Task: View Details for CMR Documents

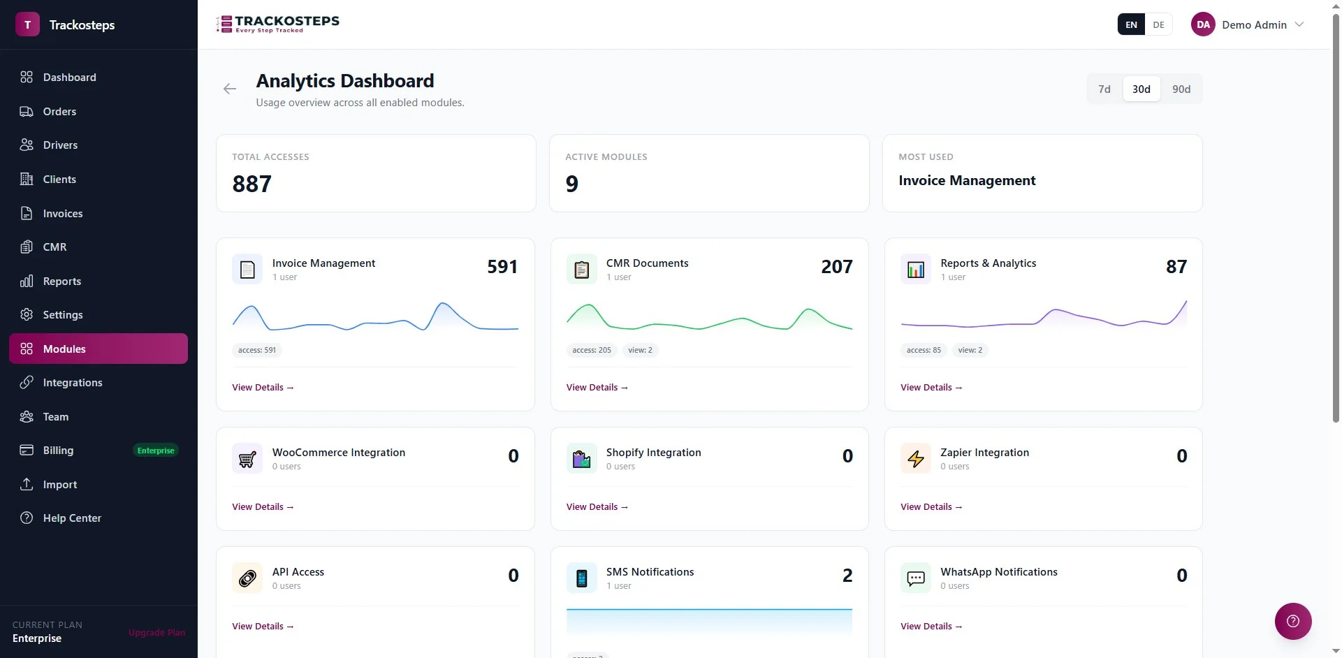Action: 597,387
